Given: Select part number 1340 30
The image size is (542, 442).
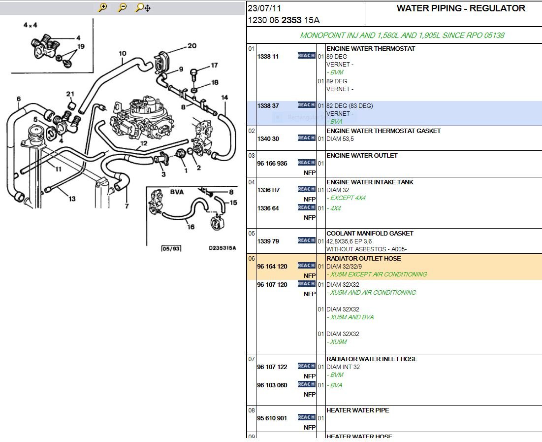Looking at the screenshot, I should click(268, 139).
